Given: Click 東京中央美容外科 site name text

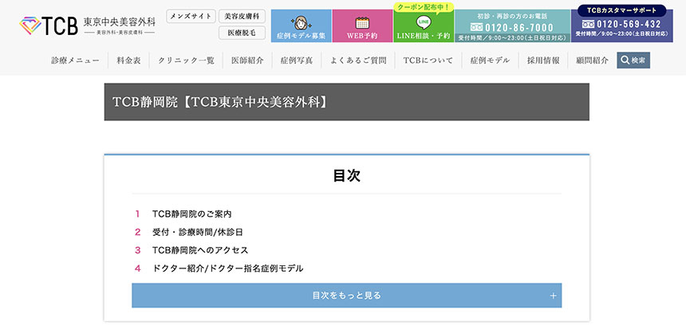Looking at the screenshot, I should pyautogui.click(x=119, y=22).
